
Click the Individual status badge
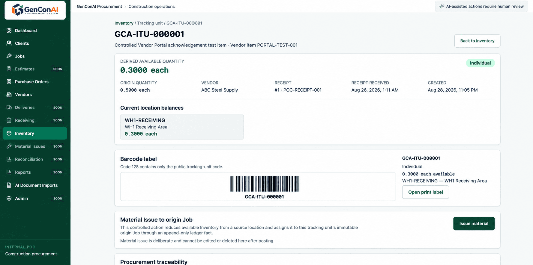pyautogui.click(x=480, y=63)
